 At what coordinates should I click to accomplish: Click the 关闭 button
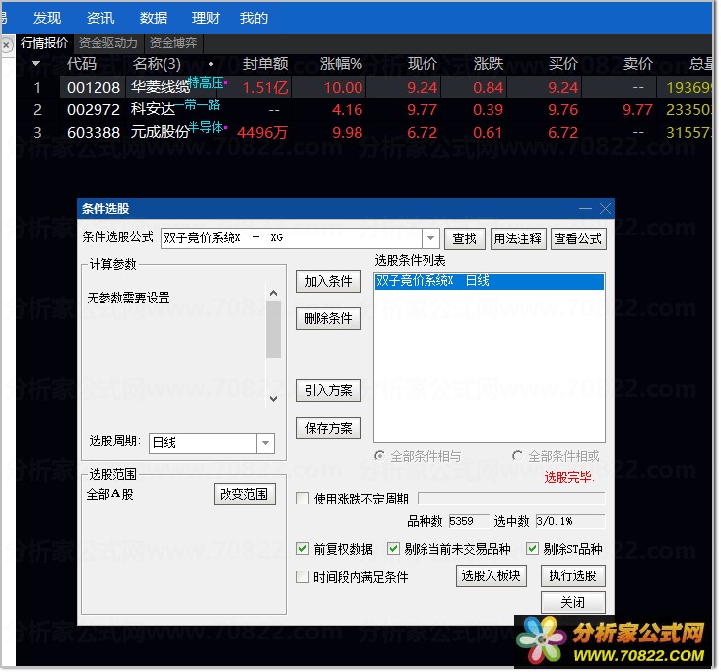(x=572, y=602)
